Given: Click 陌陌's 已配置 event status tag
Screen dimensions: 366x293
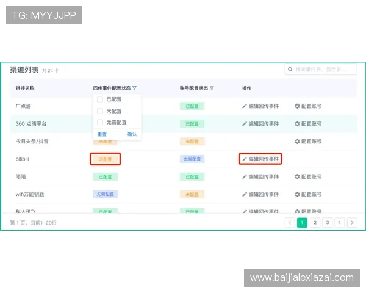Looking at the screenshot, I should pos(106,176).
